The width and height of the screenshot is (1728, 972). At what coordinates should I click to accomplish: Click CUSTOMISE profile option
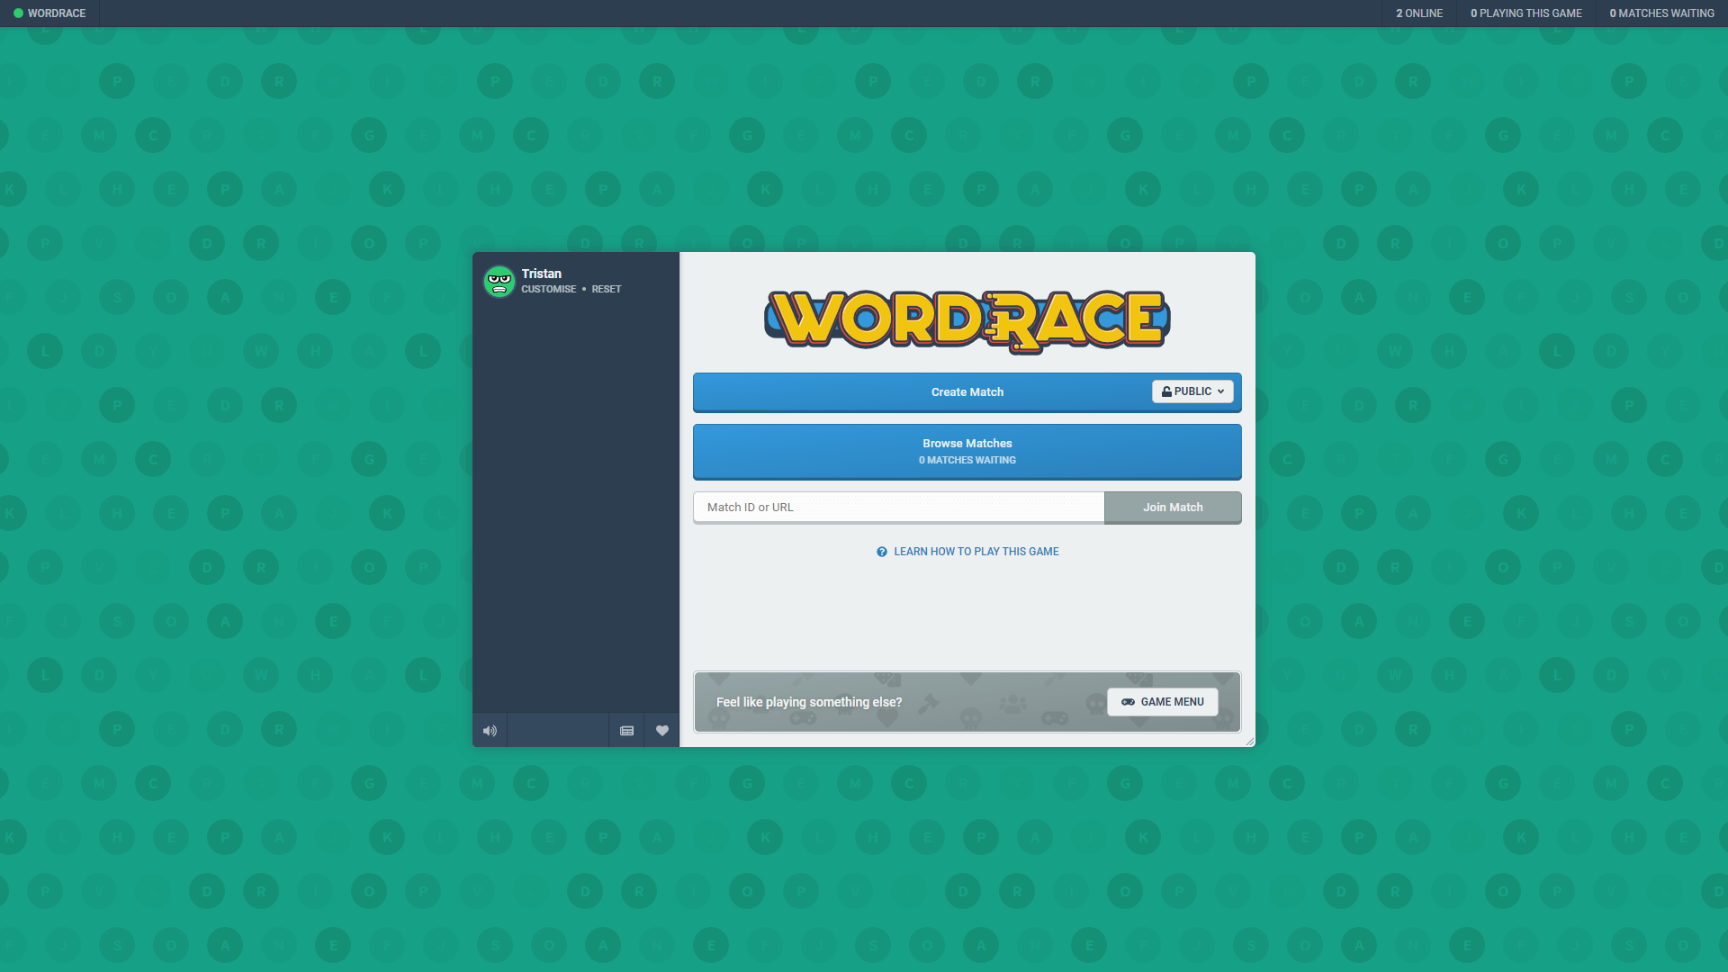(548, 288)
